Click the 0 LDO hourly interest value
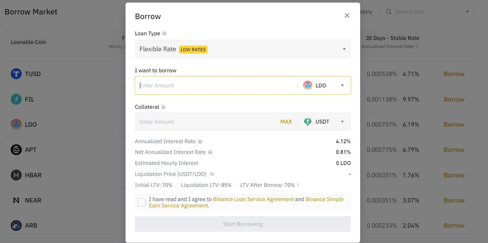 [343, 163]
